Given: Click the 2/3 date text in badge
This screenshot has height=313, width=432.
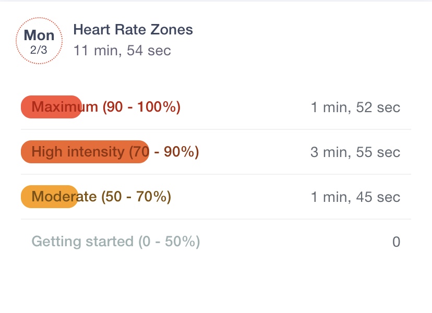Looking at the screenshot, I should 39,50.
